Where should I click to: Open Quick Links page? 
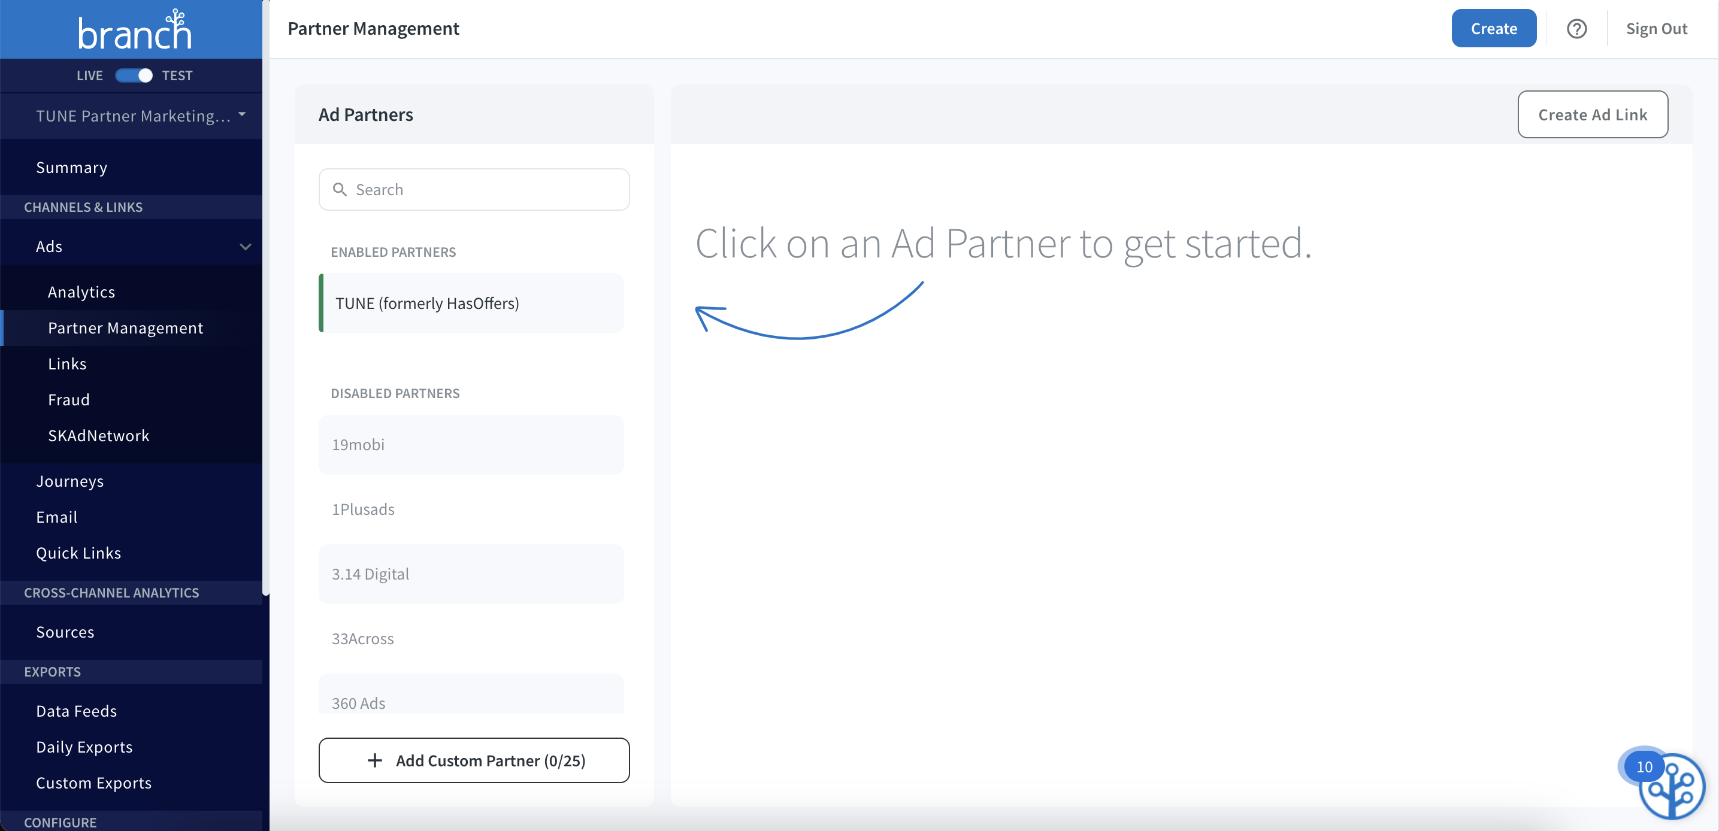pos(78,553)
